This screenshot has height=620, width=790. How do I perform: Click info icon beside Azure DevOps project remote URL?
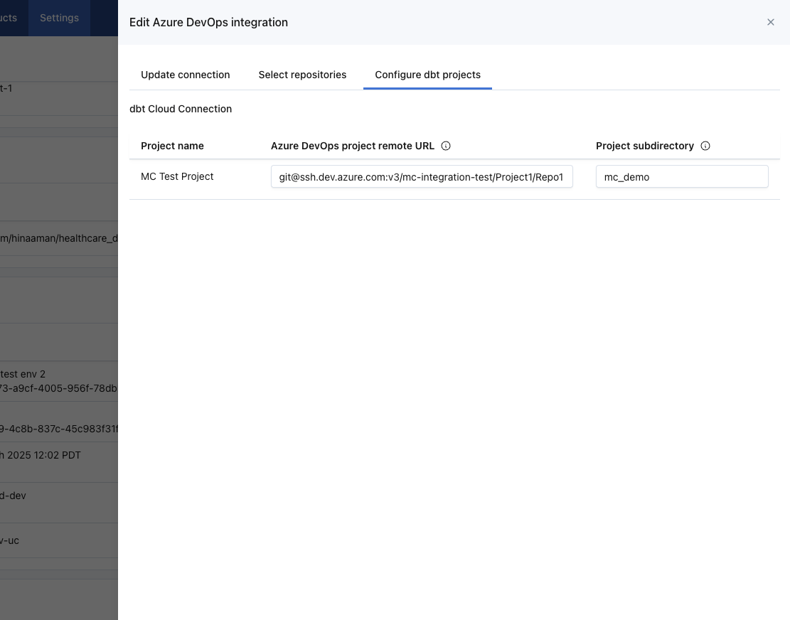[x=446, y=146]
